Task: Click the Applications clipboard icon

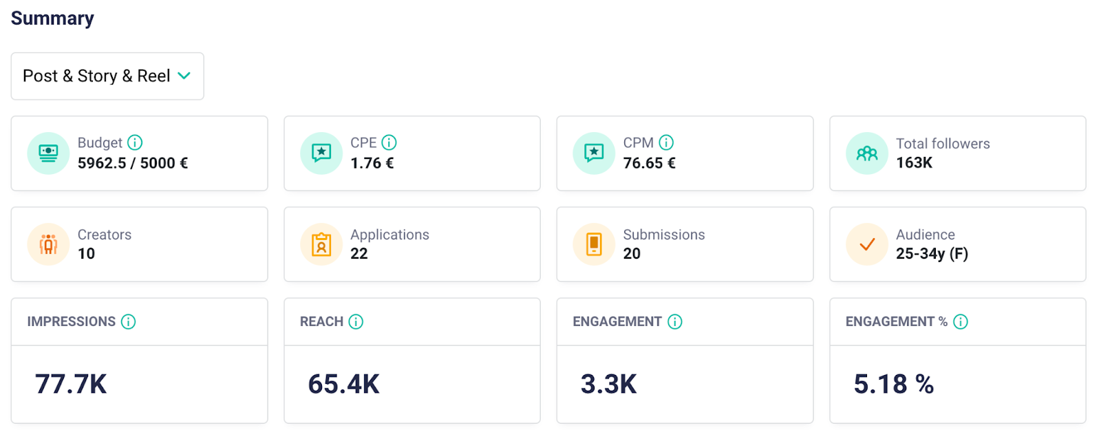Action: [x=321, y=244]
